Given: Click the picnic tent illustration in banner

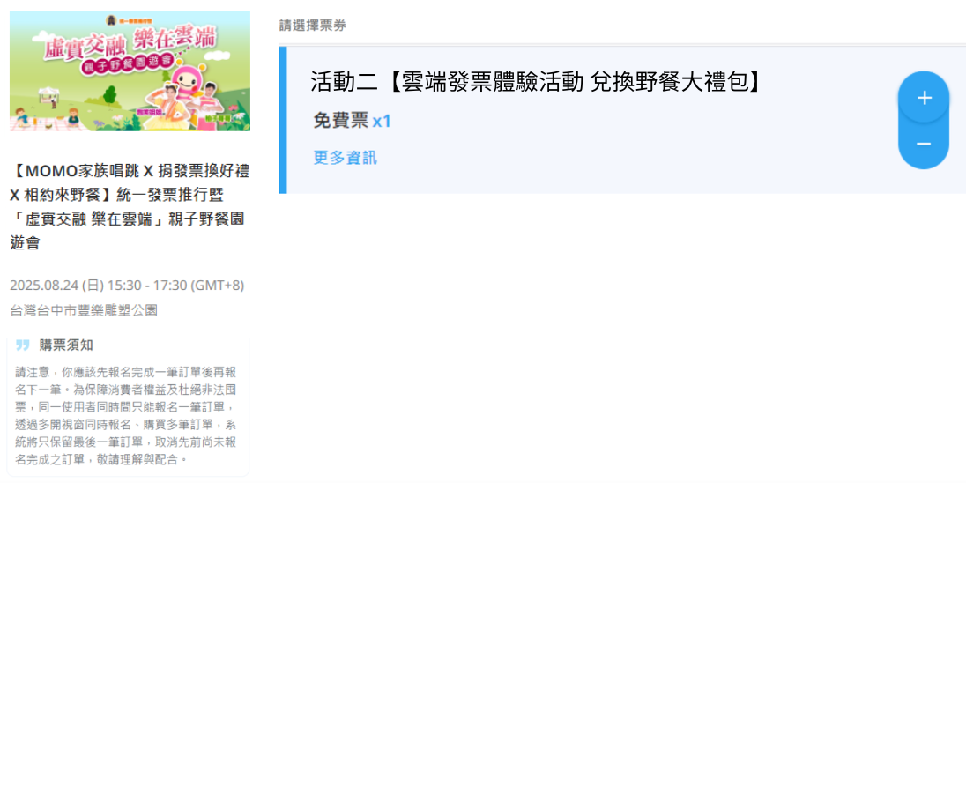Looking at the screenshot, I should coord(48,96).
